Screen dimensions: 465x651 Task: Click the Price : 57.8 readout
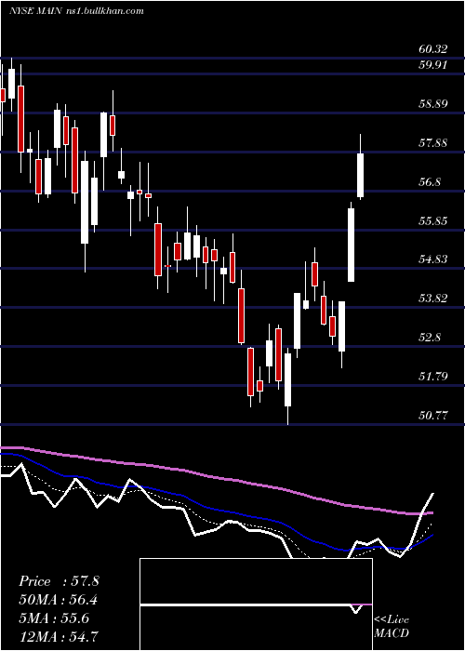[x=59, y=581]
